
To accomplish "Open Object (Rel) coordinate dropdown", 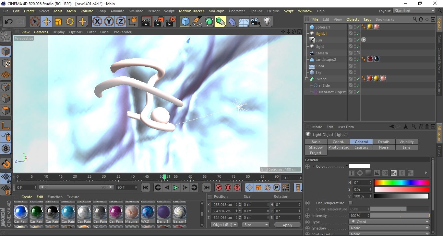I will (x=224, y=225).
